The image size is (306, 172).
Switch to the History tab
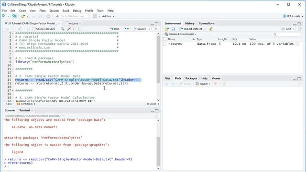(190, 23)
